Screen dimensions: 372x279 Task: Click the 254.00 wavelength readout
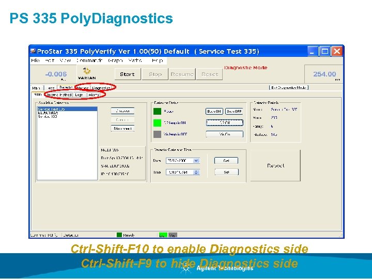click(324, 74)
